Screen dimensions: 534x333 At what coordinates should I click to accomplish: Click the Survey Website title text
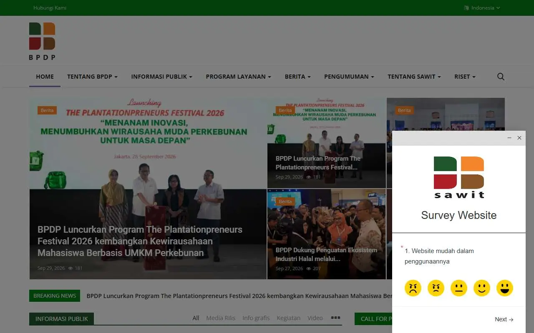click(x=459, y=215)
